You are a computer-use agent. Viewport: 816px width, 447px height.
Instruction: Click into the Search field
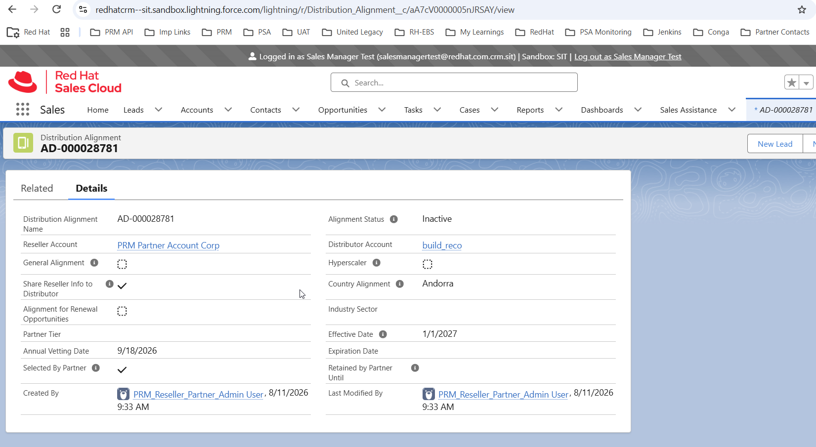pos(454,82)
